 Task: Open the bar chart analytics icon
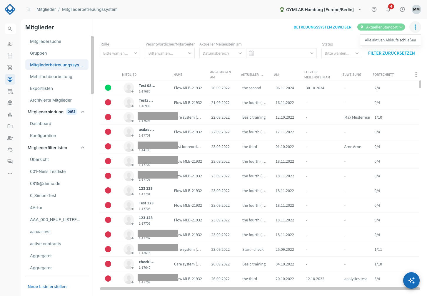[10, 115]
